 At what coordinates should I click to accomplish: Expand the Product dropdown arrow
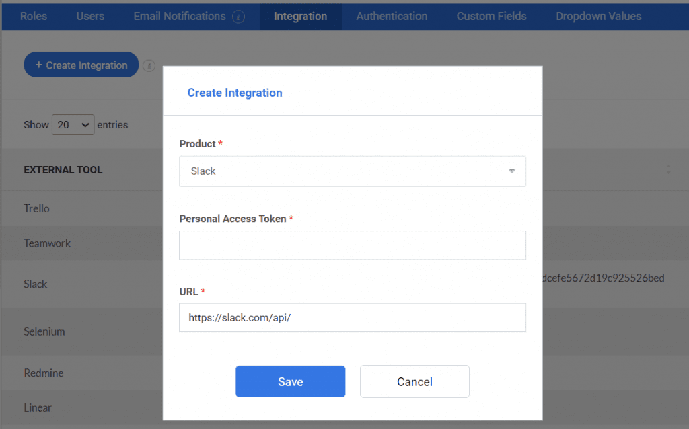pyautogui.click(x=512, y=171)
